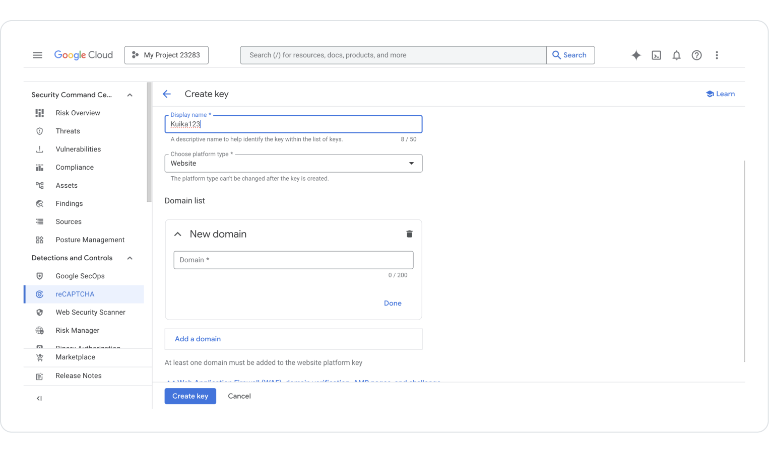
Task: Open the Learn link
Action: coord(721,94)
